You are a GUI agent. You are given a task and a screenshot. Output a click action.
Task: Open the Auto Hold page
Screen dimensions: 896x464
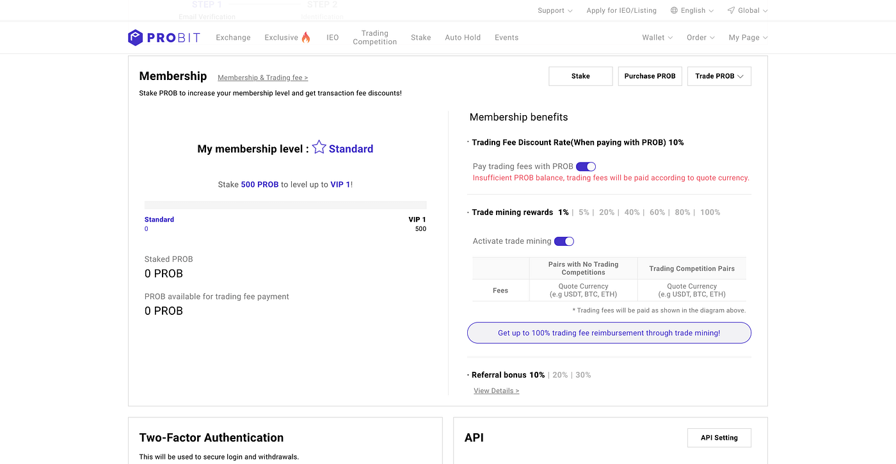463,38
